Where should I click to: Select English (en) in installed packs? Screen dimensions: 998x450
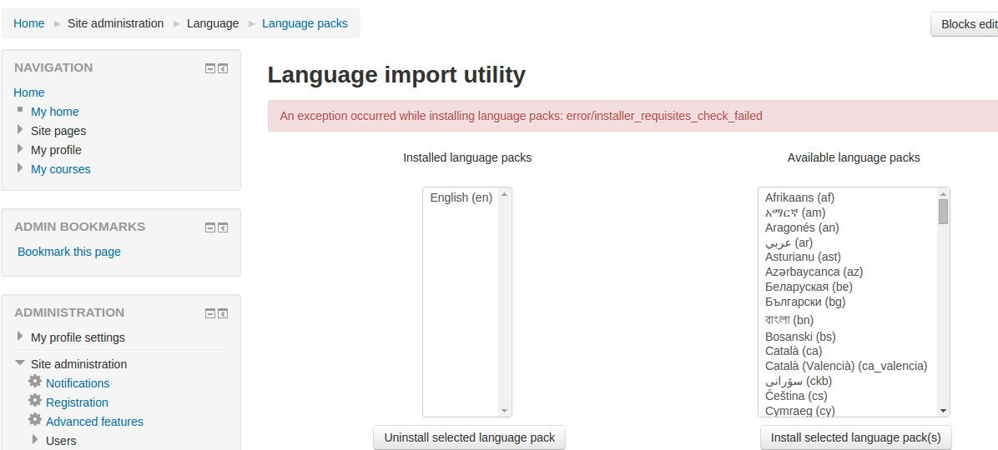(x=461, y=197)
